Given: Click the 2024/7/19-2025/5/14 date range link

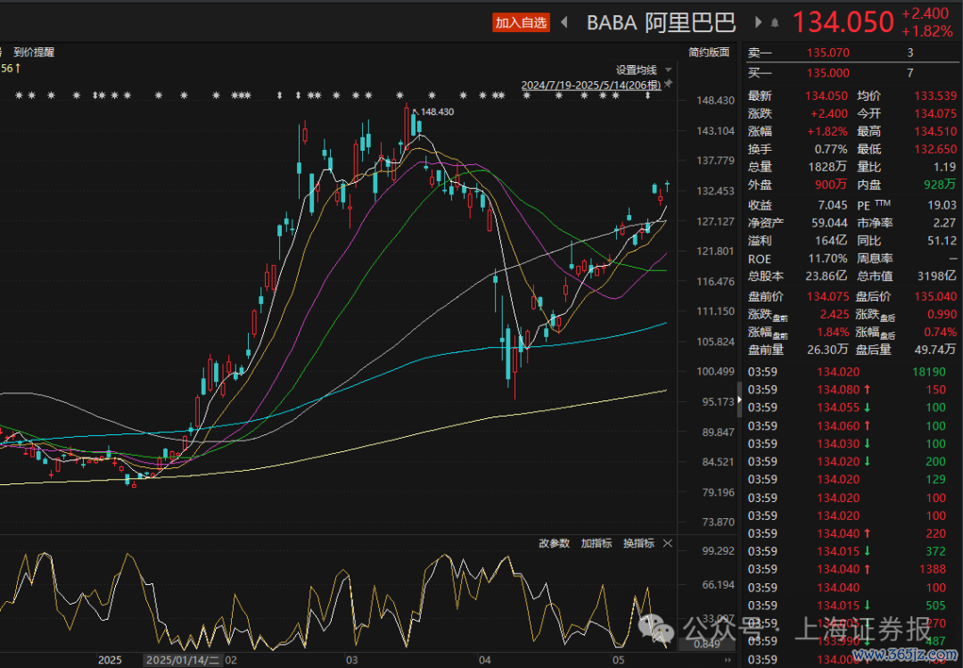Looking at the screenshot, I should pyautogui.click(x=591, y=85).
